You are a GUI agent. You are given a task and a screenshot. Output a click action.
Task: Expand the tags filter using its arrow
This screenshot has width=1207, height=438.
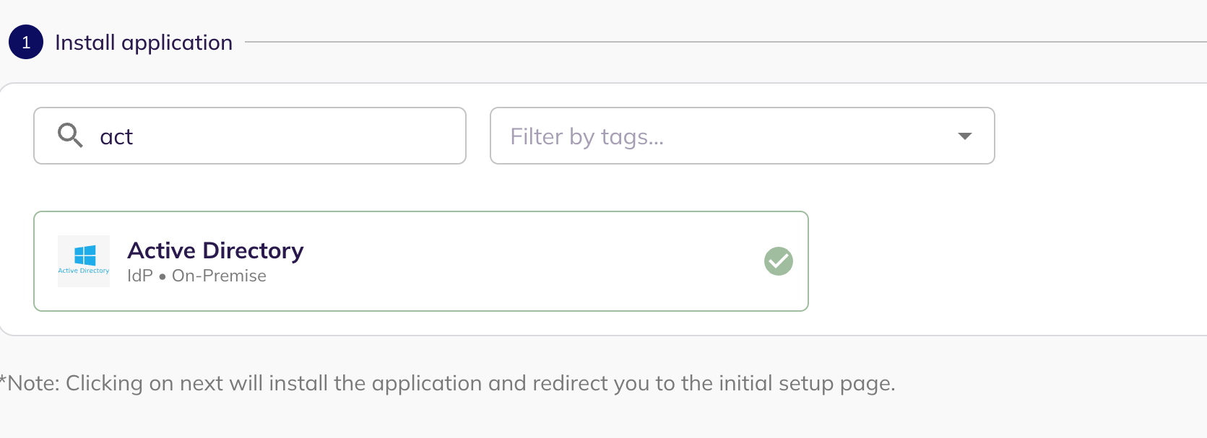click(x=964, y=136)
